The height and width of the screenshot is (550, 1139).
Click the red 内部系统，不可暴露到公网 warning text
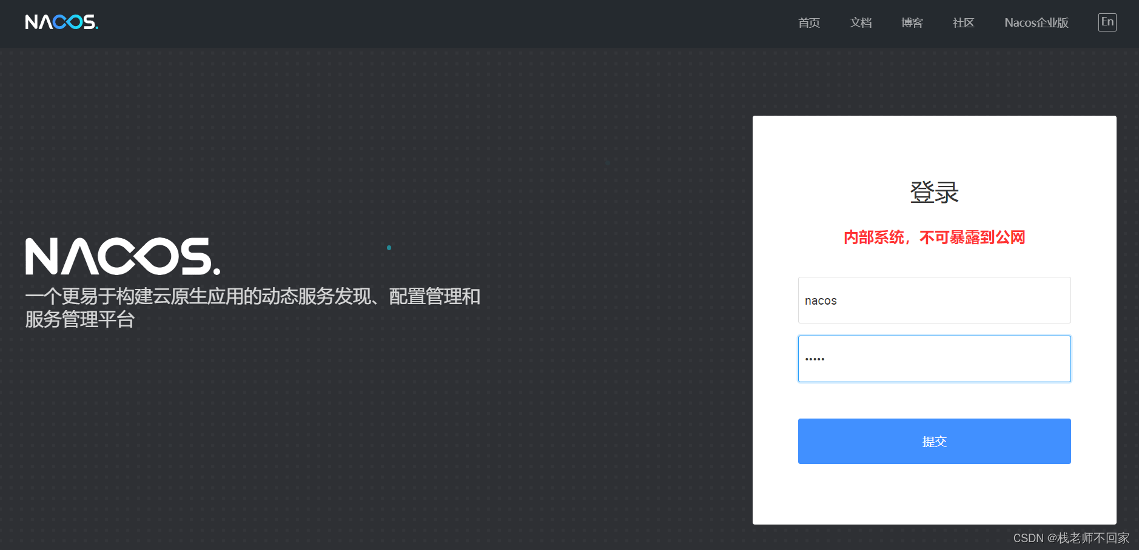pyautogui.click(x=934, y=237)
